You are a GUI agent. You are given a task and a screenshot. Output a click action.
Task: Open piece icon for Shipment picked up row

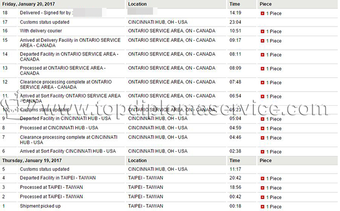tap(262, 206)
